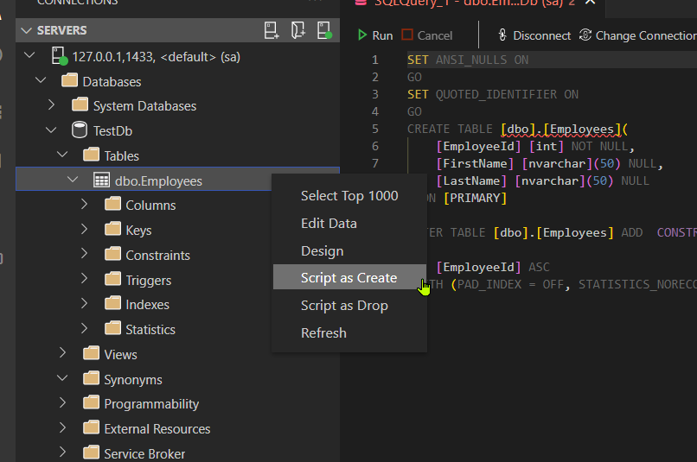Click the Keys folder icon

tap(113, 230)
